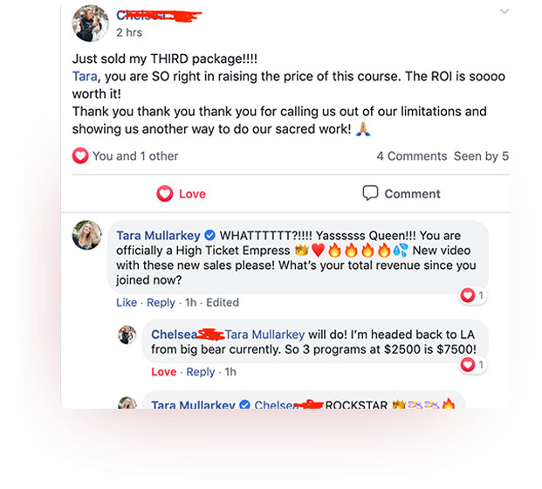
Task: Click the '2 hrs' post timestamp
Action: [x=129, y=32]
